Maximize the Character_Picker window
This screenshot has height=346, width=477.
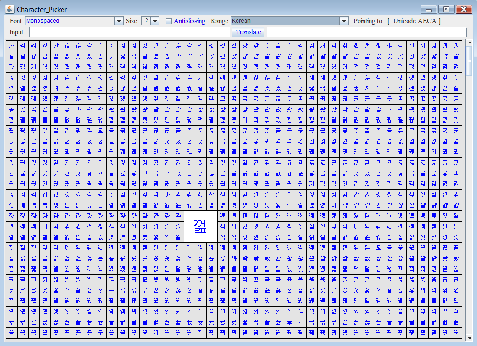point(446,9)
